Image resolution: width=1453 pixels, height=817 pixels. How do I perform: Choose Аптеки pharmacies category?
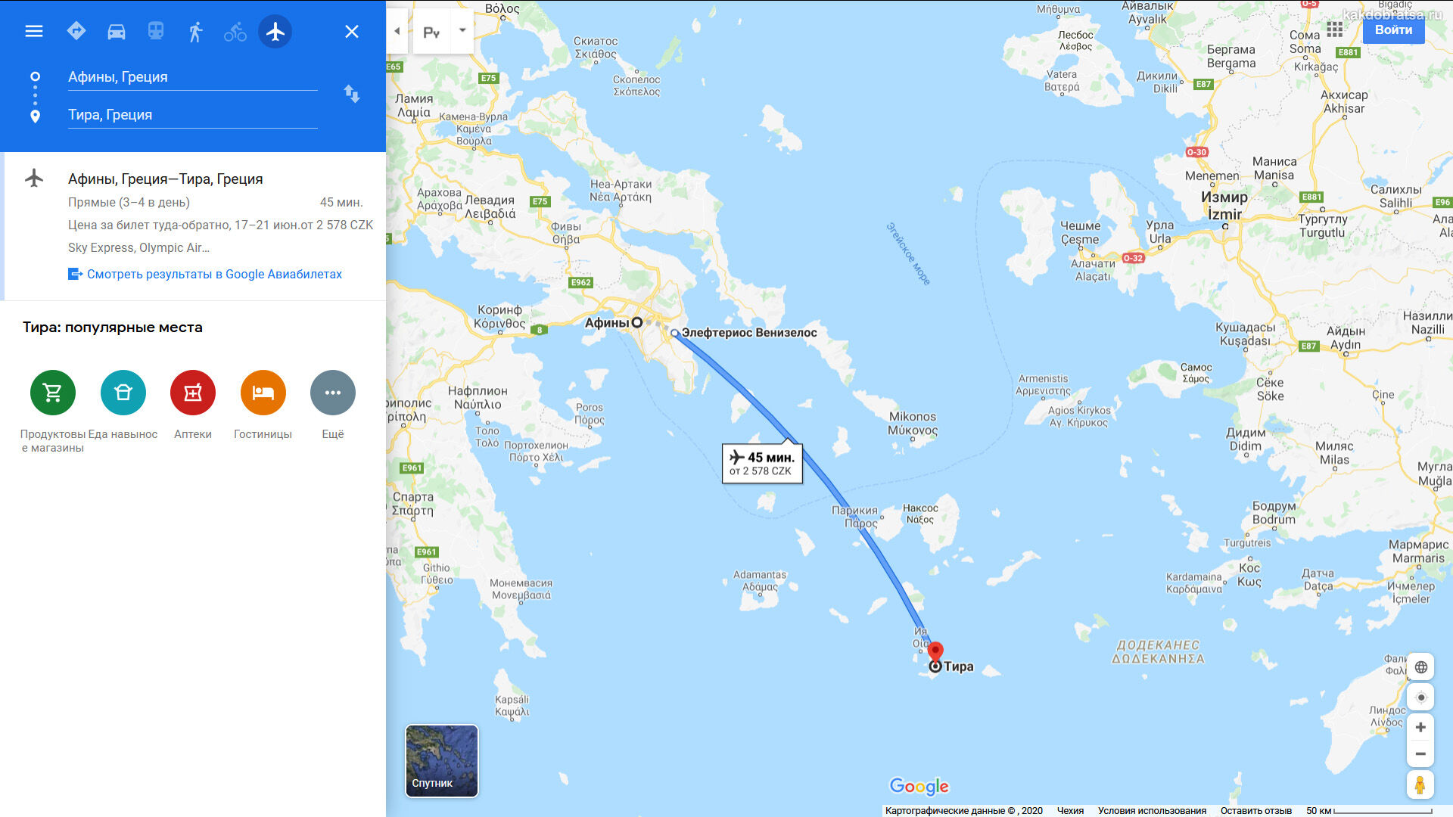coord(193,393)
